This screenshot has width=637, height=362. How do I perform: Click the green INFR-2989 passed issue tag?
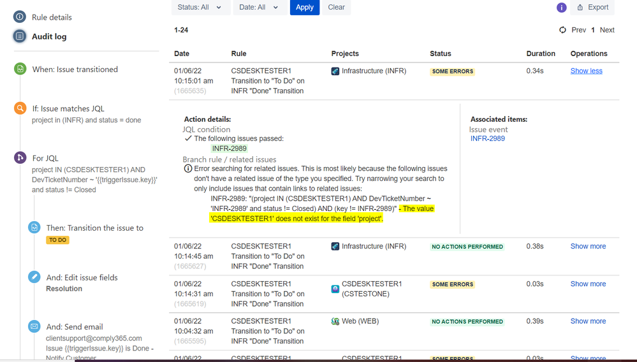pos(229,148)
